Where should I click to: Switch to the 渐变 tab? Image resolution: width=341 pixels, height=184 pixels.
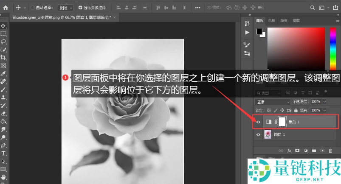(284, 20)
